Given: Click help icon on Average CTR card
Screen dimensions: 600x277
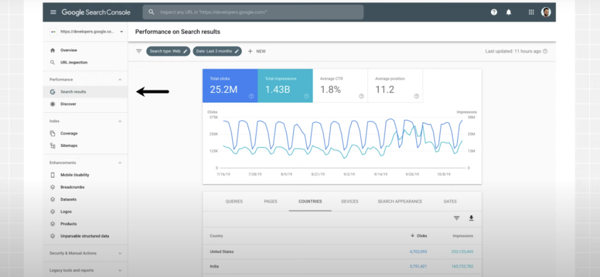Looking at the screenshot, I should pos(361,96).
